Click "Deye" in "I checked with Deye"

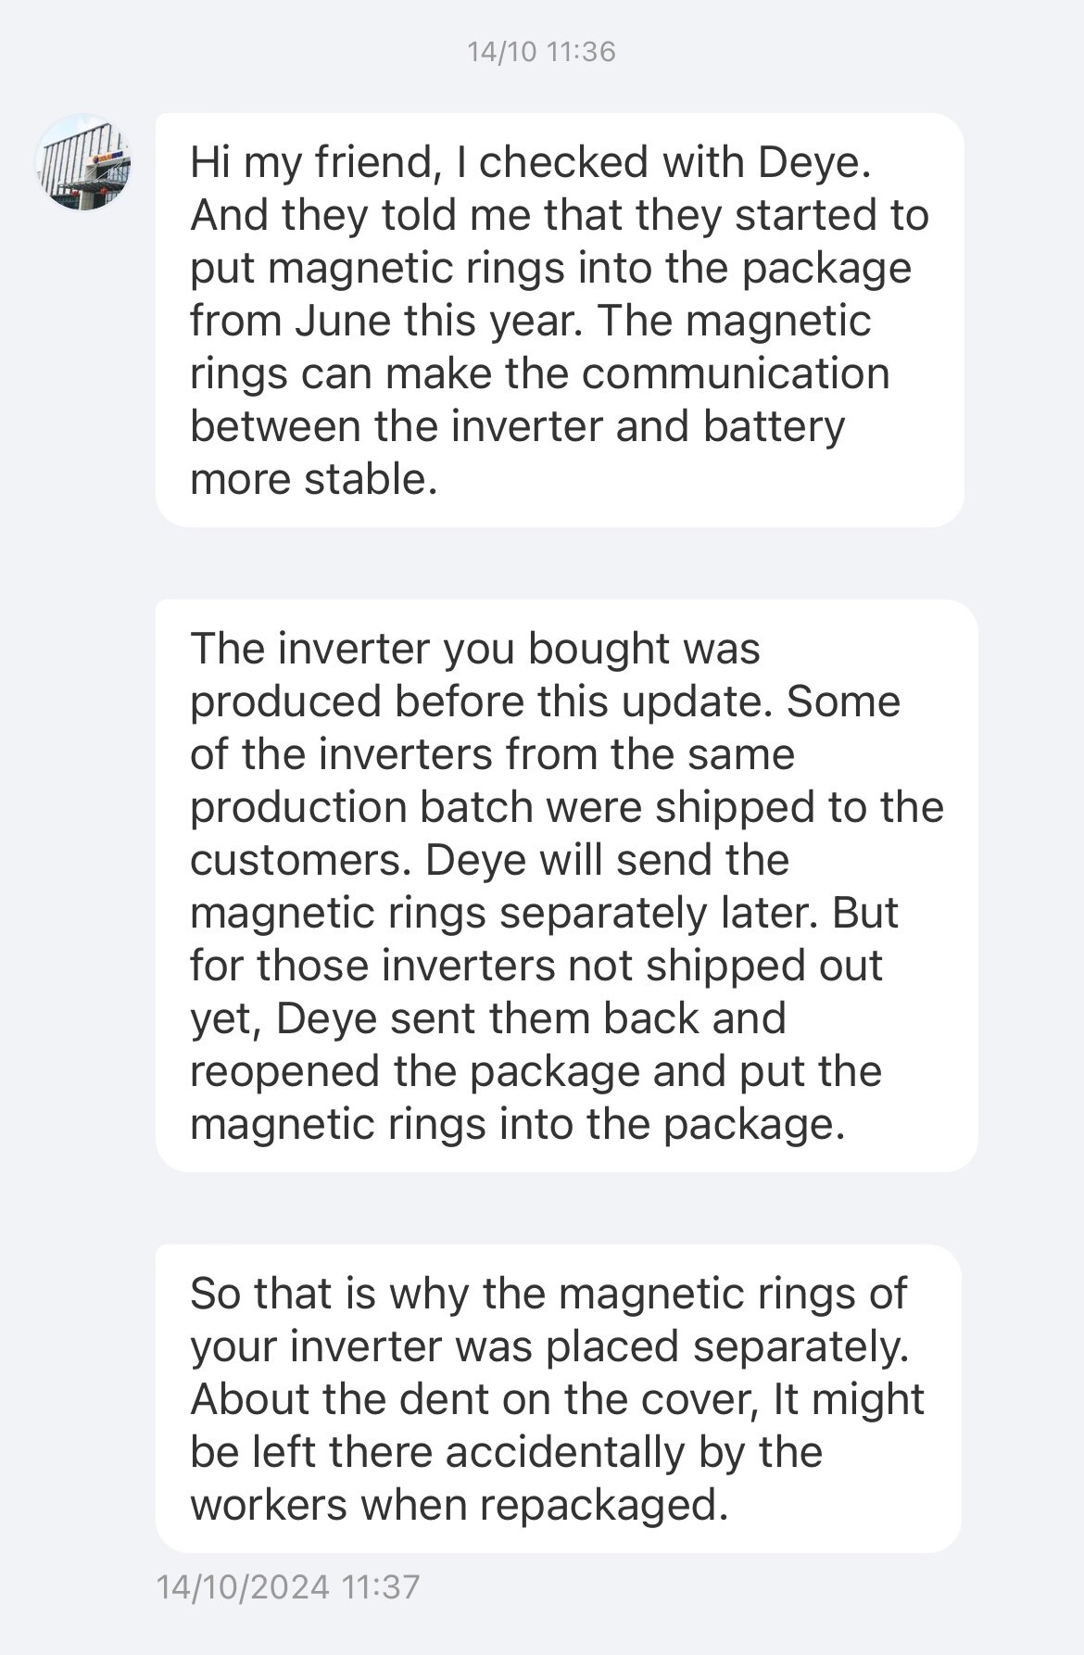(814, 163)
